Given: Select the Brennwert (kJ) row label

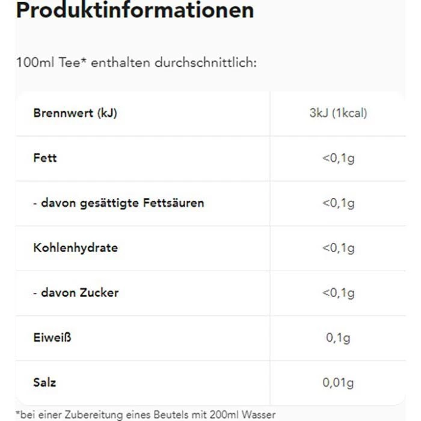Looking at the screenshot, I should [x=75, y=113].
